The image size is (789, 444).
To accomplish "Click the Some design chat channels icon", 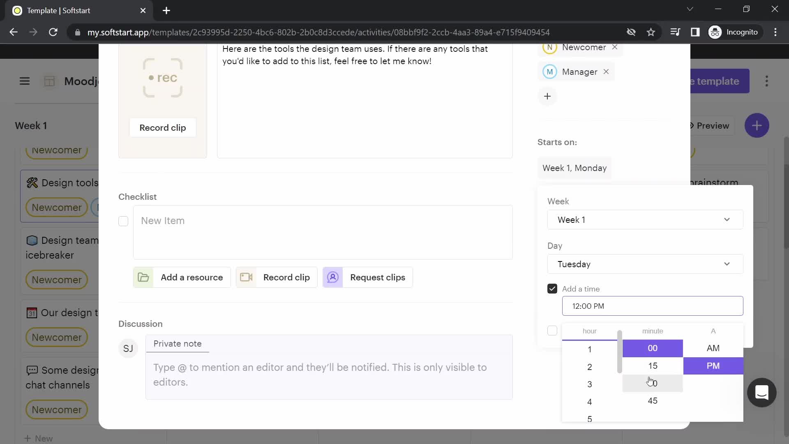I will pos(31,370).
